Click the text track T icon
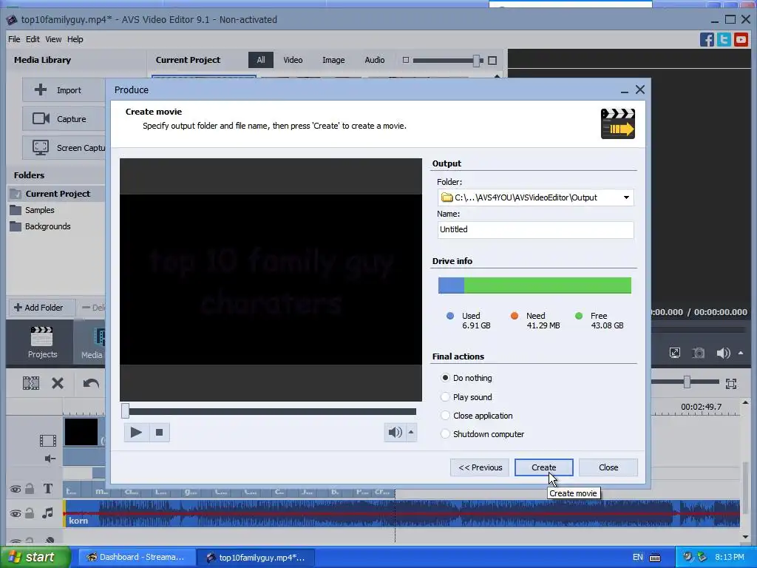 coord(48,489)
